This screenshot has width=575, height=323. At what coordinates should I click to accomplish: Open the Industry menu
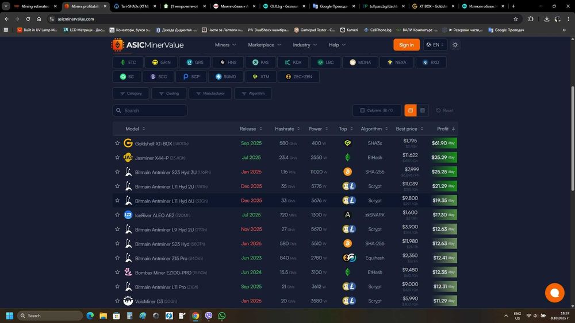305,45
